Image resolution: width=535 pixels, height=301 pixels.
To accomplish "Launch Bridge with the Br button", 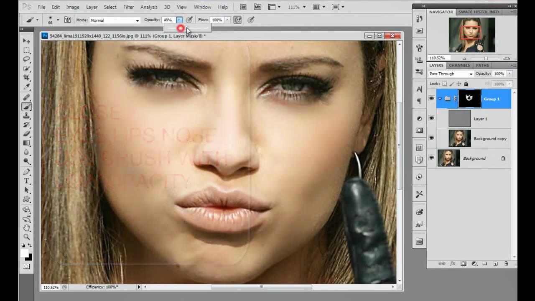I will pyautogui.click(x=244, y=7).
